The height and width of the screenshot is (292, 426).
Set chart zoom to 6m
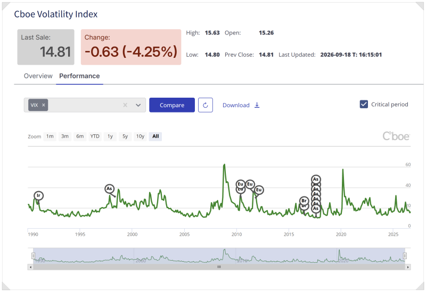tap(80, 136)
